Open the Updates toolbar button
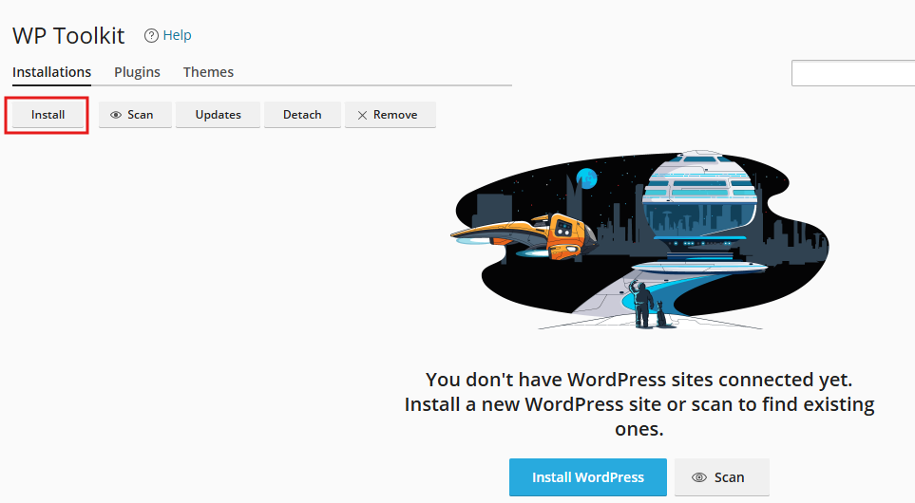The image size is (915, 503). [218, 115]
